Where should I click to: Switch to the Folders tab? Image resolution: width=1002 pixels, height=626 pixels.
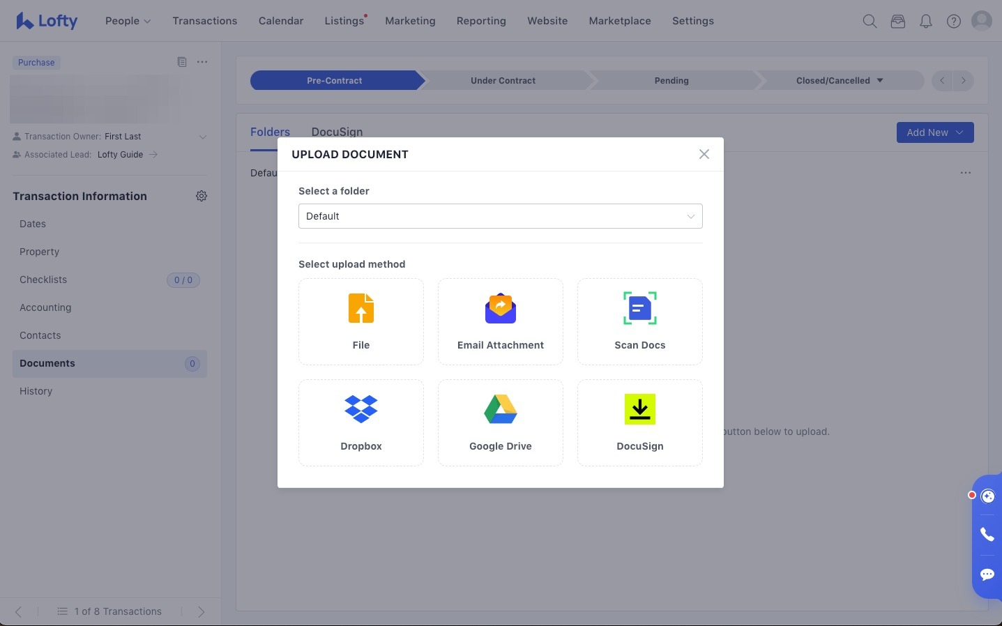(x=270, y=132)
